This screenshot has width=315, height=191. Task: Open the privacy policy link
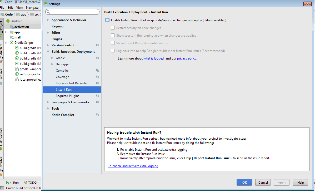coord(187,58)
